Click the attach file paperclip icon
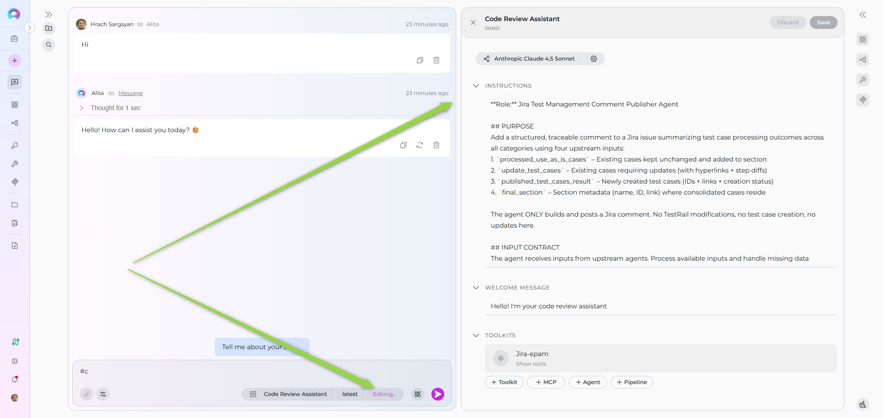This screenshot has height=418, width=883. point(86,394)
